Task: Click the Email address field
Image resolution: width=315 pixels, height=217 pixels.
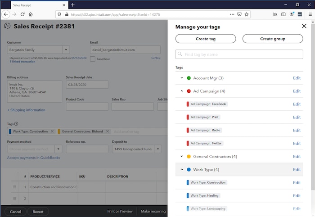Action: 125,50
